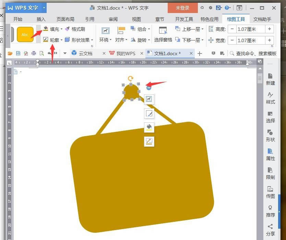The height and width of the screenshot is (240, 286).
Task: Increase the 高度 height value
Action: tap(270, 29)
